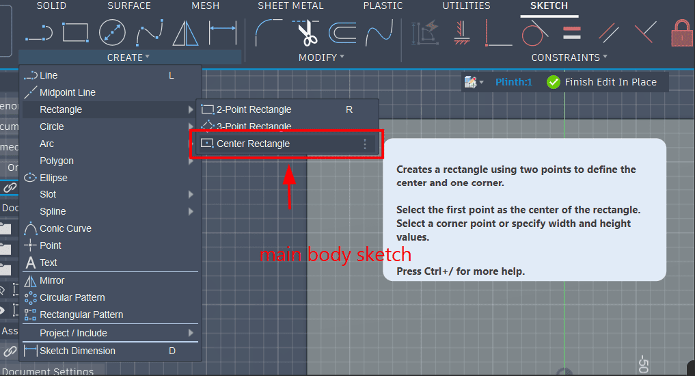Open the edit-in-place options icon dropdown
695x376 pixels.
pos(474,82)
